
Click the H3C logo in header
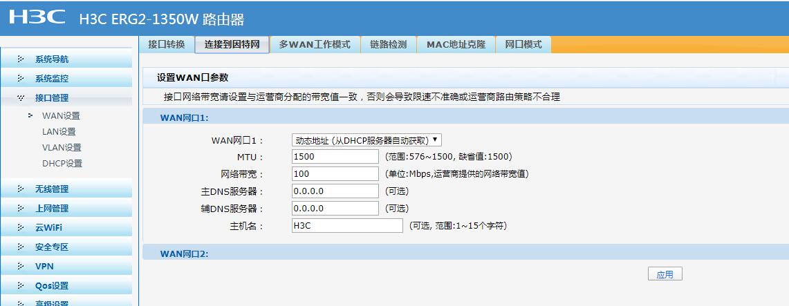pyautogui.click(x=37, y=17)
